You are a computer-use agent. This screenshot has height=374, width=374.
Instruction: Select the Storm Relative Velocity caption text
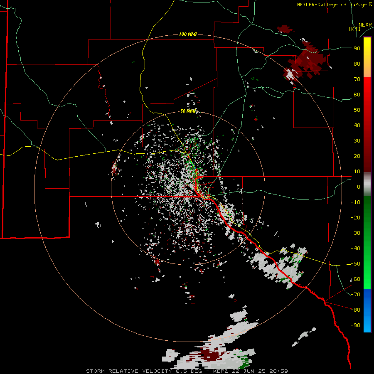pyautogui.click(x=187, y=371)
